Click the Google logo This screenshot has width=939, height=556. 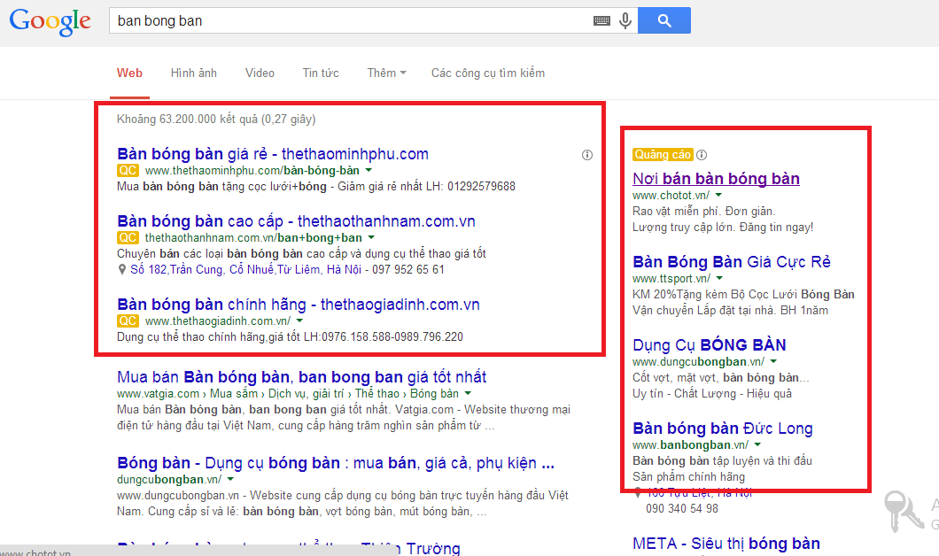[x=50, y=23]
